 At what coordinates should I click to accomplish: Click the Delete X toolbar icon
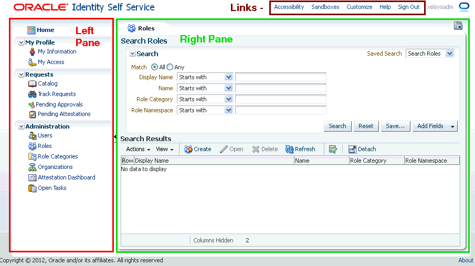pyautogui.click(x=256, y=149)
